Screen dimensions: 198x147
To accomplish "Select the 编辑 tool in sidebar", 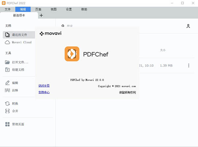I will point(15,83).
